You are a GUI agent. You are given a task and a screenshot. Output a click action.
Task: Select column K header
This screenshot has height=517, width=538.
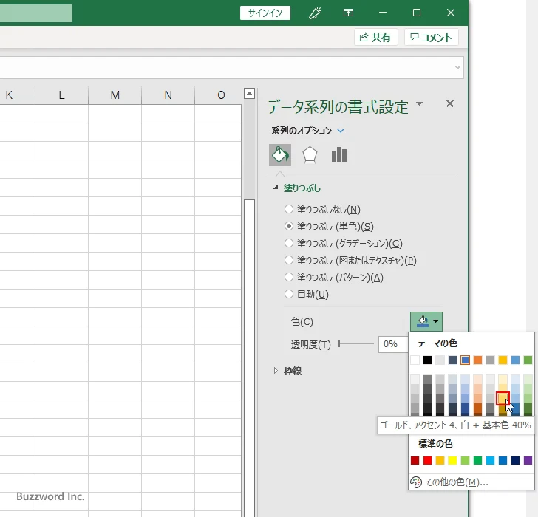pos(17,95)
